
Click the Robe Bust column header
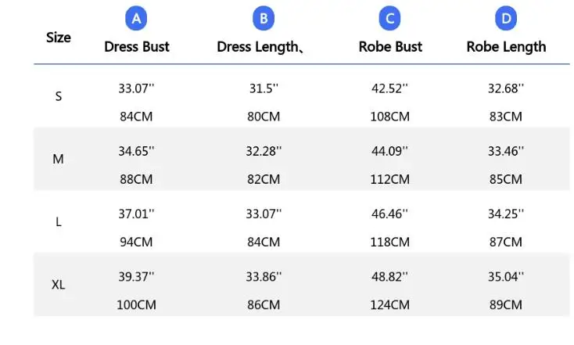[390, 47]
